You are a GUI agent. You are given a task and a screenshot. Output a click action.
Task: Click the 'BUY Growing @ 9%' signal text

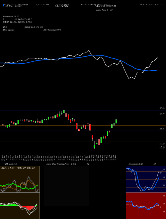pos(52,30)
